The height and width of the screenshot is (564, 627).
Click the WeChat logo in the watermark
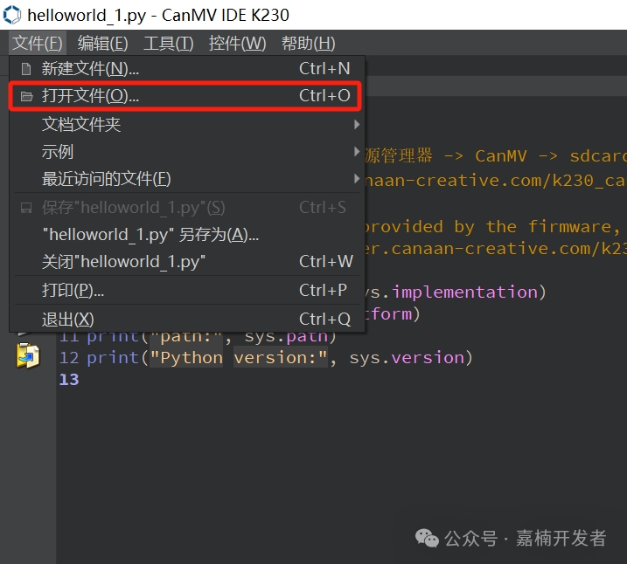pyautogui.click(x=427, y=539)
